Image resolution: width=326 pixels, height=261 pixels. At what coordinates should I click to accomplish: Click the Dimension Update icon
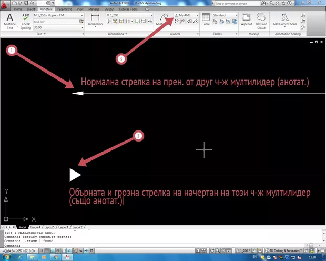coord(144,22)
